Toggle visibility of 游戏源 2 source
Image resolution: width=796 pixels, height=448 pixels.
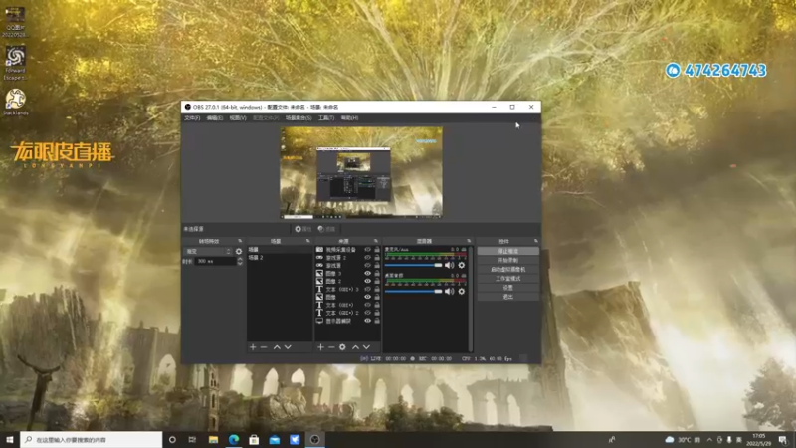[x=367, y=258]
